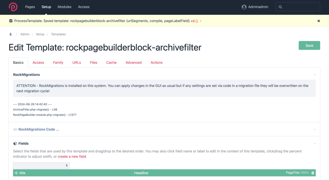329x180 pixels.
Task: Collapse the RockMigrations section
Action: (x=315, y=75)
